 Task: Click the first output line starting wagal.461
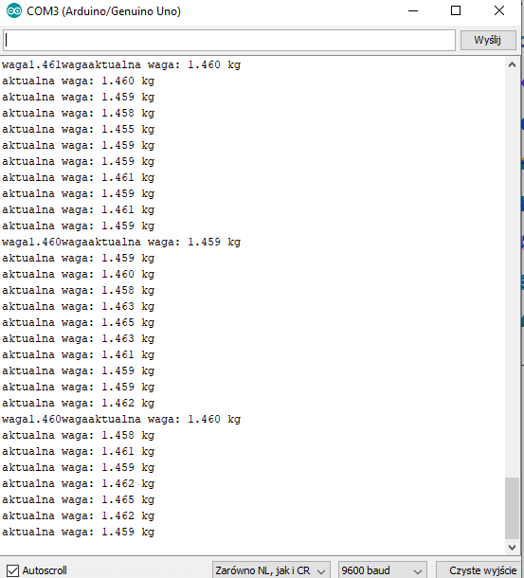121,64
